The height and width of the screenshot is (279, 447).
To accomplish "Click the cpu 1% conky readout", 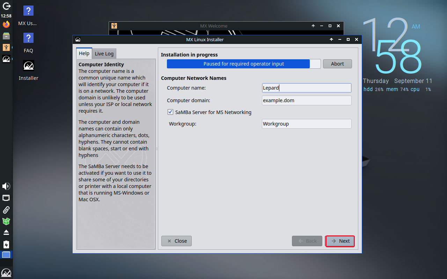I will click(421, 89).
